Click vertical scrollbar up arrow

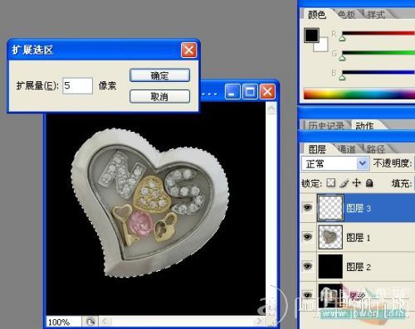pos(271,109)
